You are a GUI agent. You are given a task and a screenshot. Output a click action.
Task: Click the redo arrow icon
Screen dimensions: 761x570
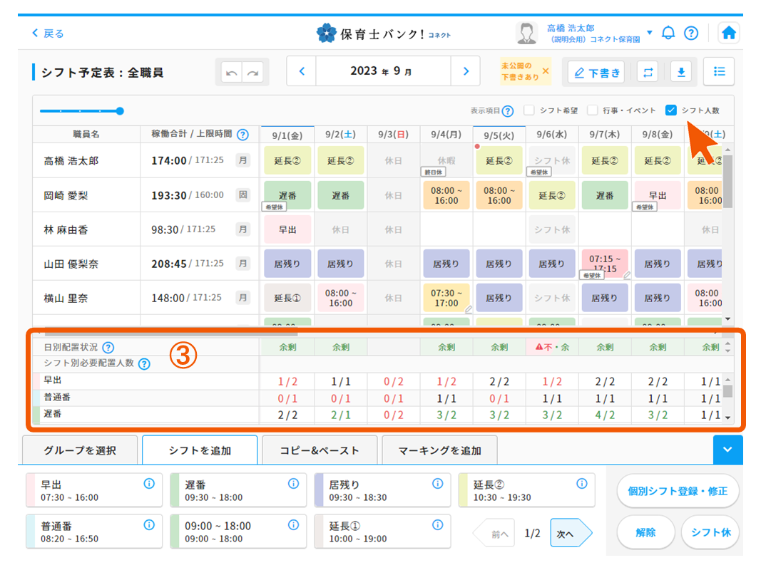tap(252, 72)
